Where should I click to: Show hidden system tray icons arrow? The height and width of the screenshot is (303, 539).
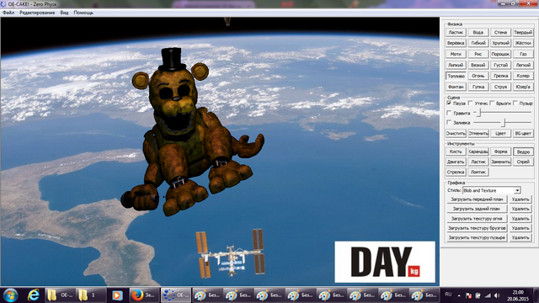459,295
